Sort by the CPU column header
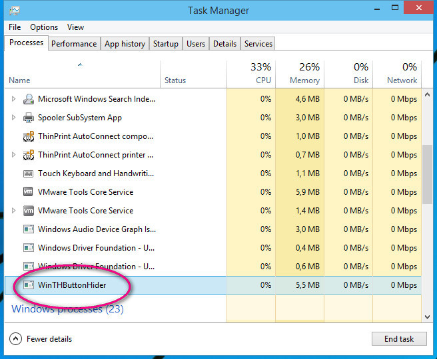 (251, 74)
